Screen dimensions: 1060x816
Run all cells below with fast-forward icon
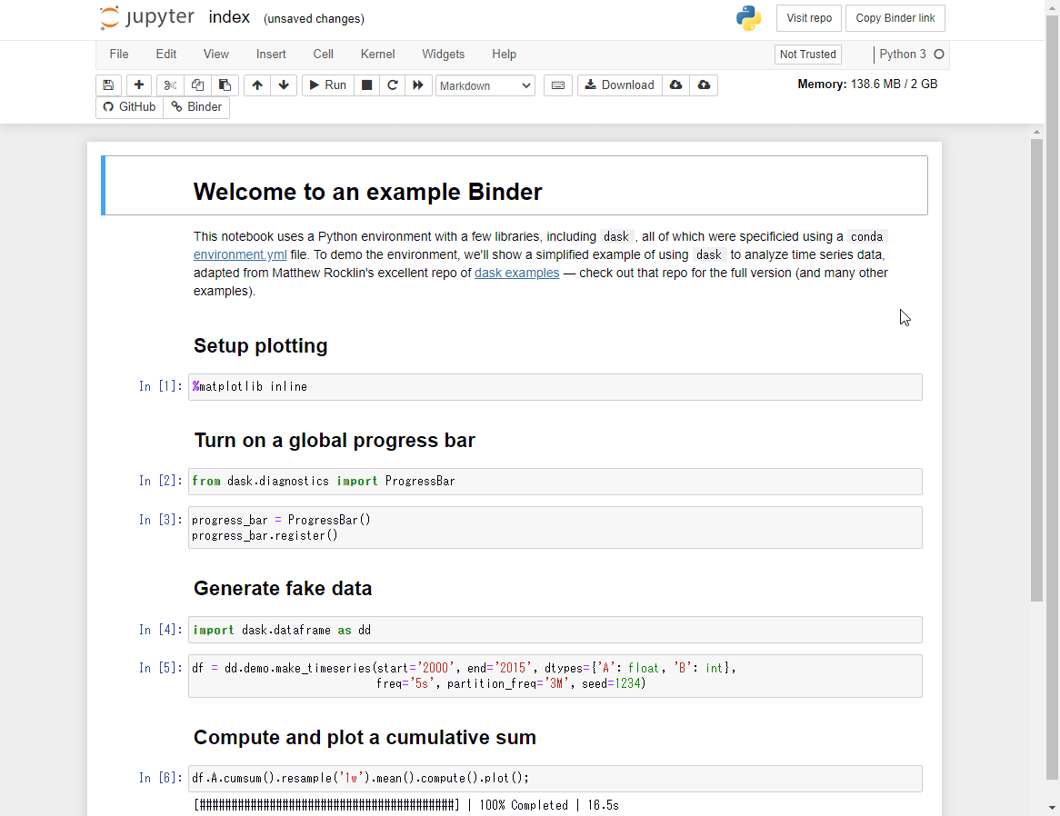(x=418, y=85)
